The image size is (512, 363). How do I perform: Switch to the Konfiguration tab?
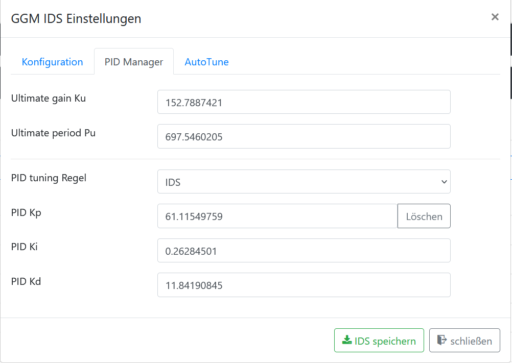pos(52,62)
